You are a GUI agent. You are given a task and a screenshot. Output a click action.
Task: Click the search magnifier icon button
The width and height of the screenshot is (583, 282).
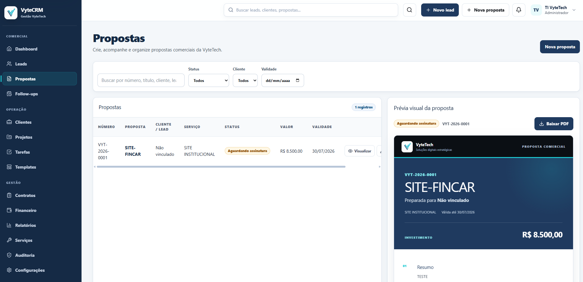[x=409, y=10]
